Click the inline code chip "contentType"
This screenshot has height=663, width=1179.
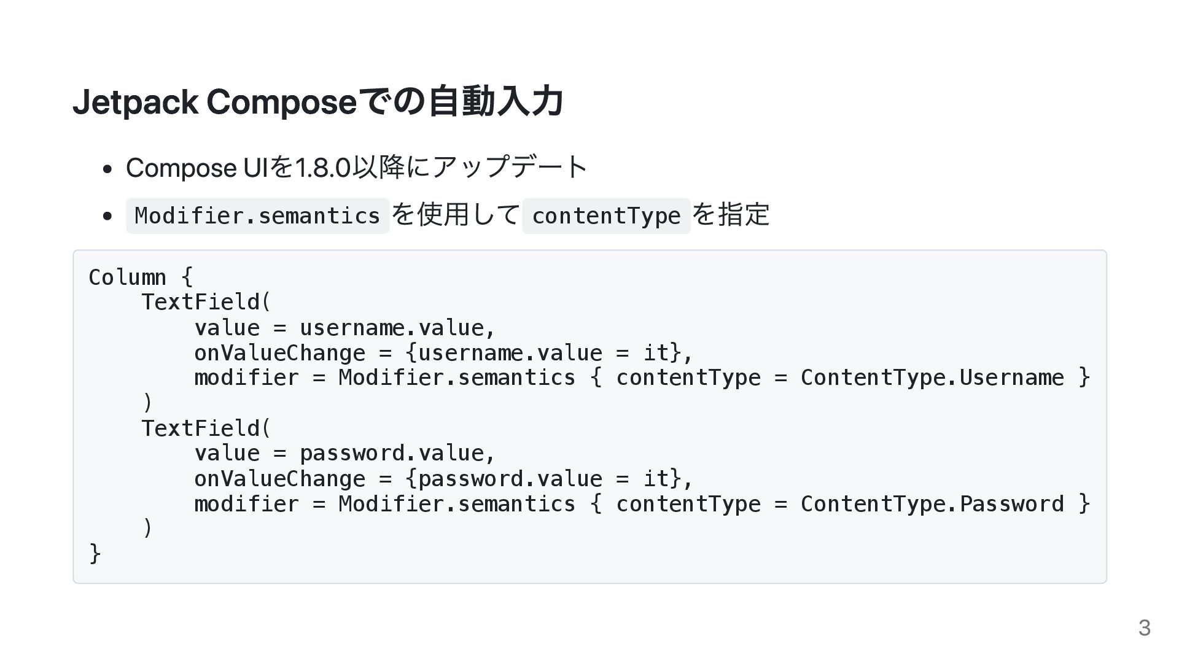[x=606, y=215]
